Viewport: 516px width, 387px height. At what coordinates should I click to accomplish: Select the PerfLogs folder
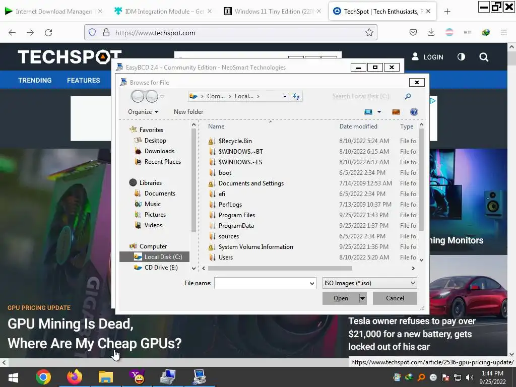[230, 205]
